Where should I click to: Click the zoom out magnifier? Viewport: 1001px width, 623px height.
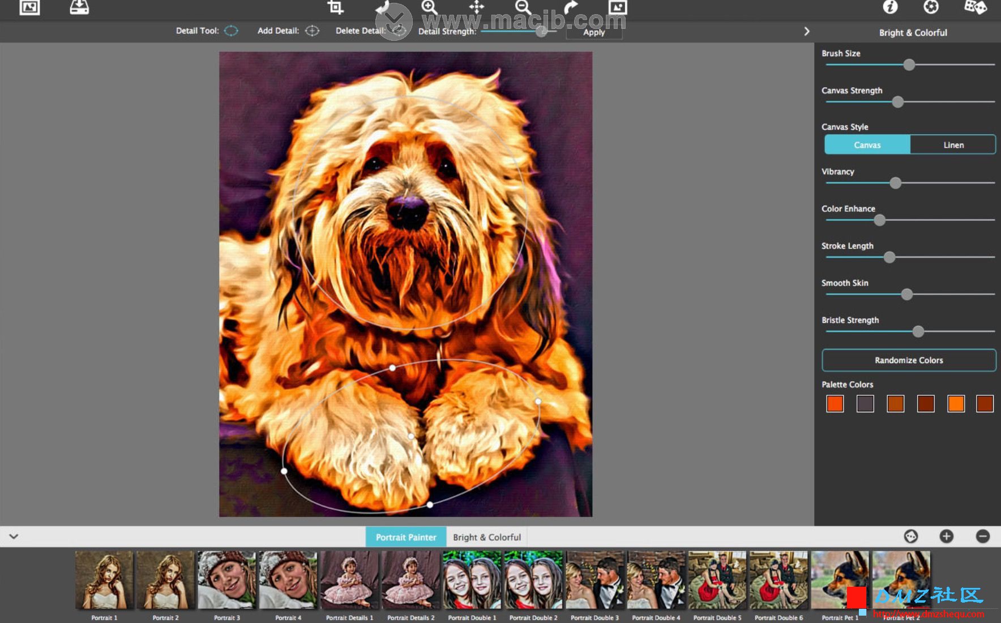click(523, 7)
